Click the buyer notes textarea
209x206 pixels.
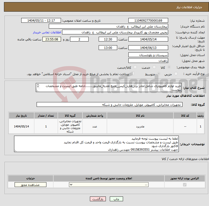point(96,144)
